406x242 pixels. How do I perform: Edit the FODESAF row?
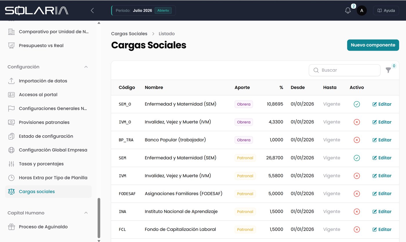pyautogui.click(x=382, y=194)
